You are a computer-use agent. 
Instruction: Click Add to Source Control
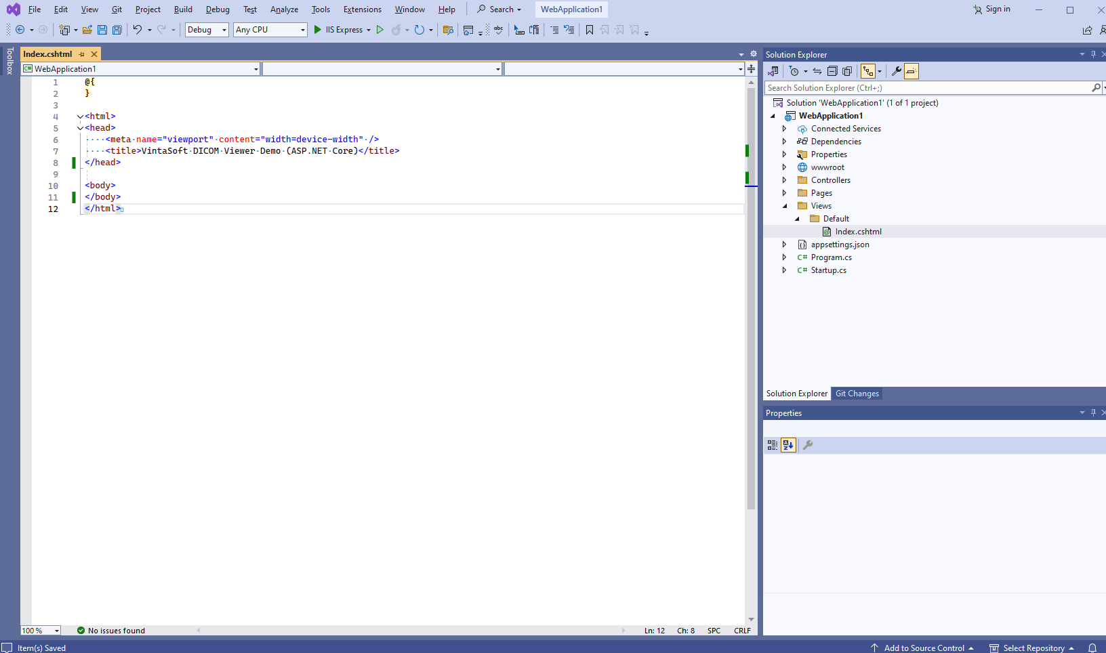924,648
